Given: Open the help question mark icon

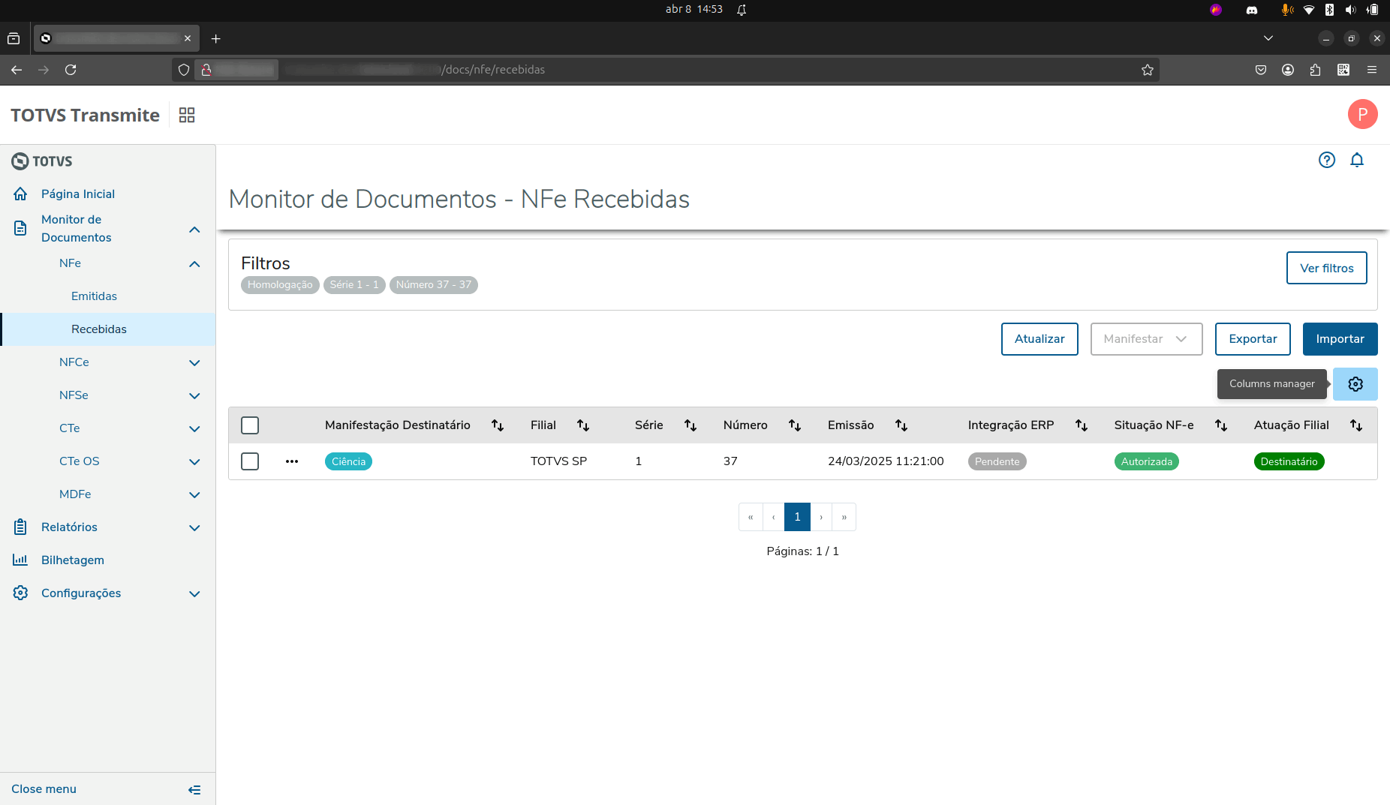Looking at the screenshot, I should (1327, 160).
